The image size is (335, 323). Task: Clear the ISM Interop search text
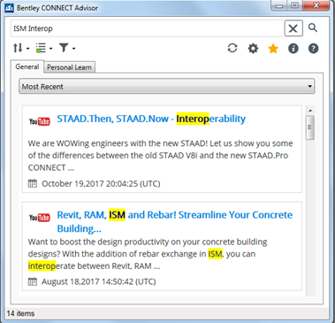(293, 28)
